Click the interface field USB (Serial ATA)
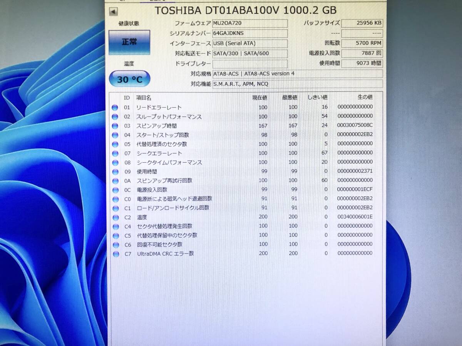 (x=250, y=43)
